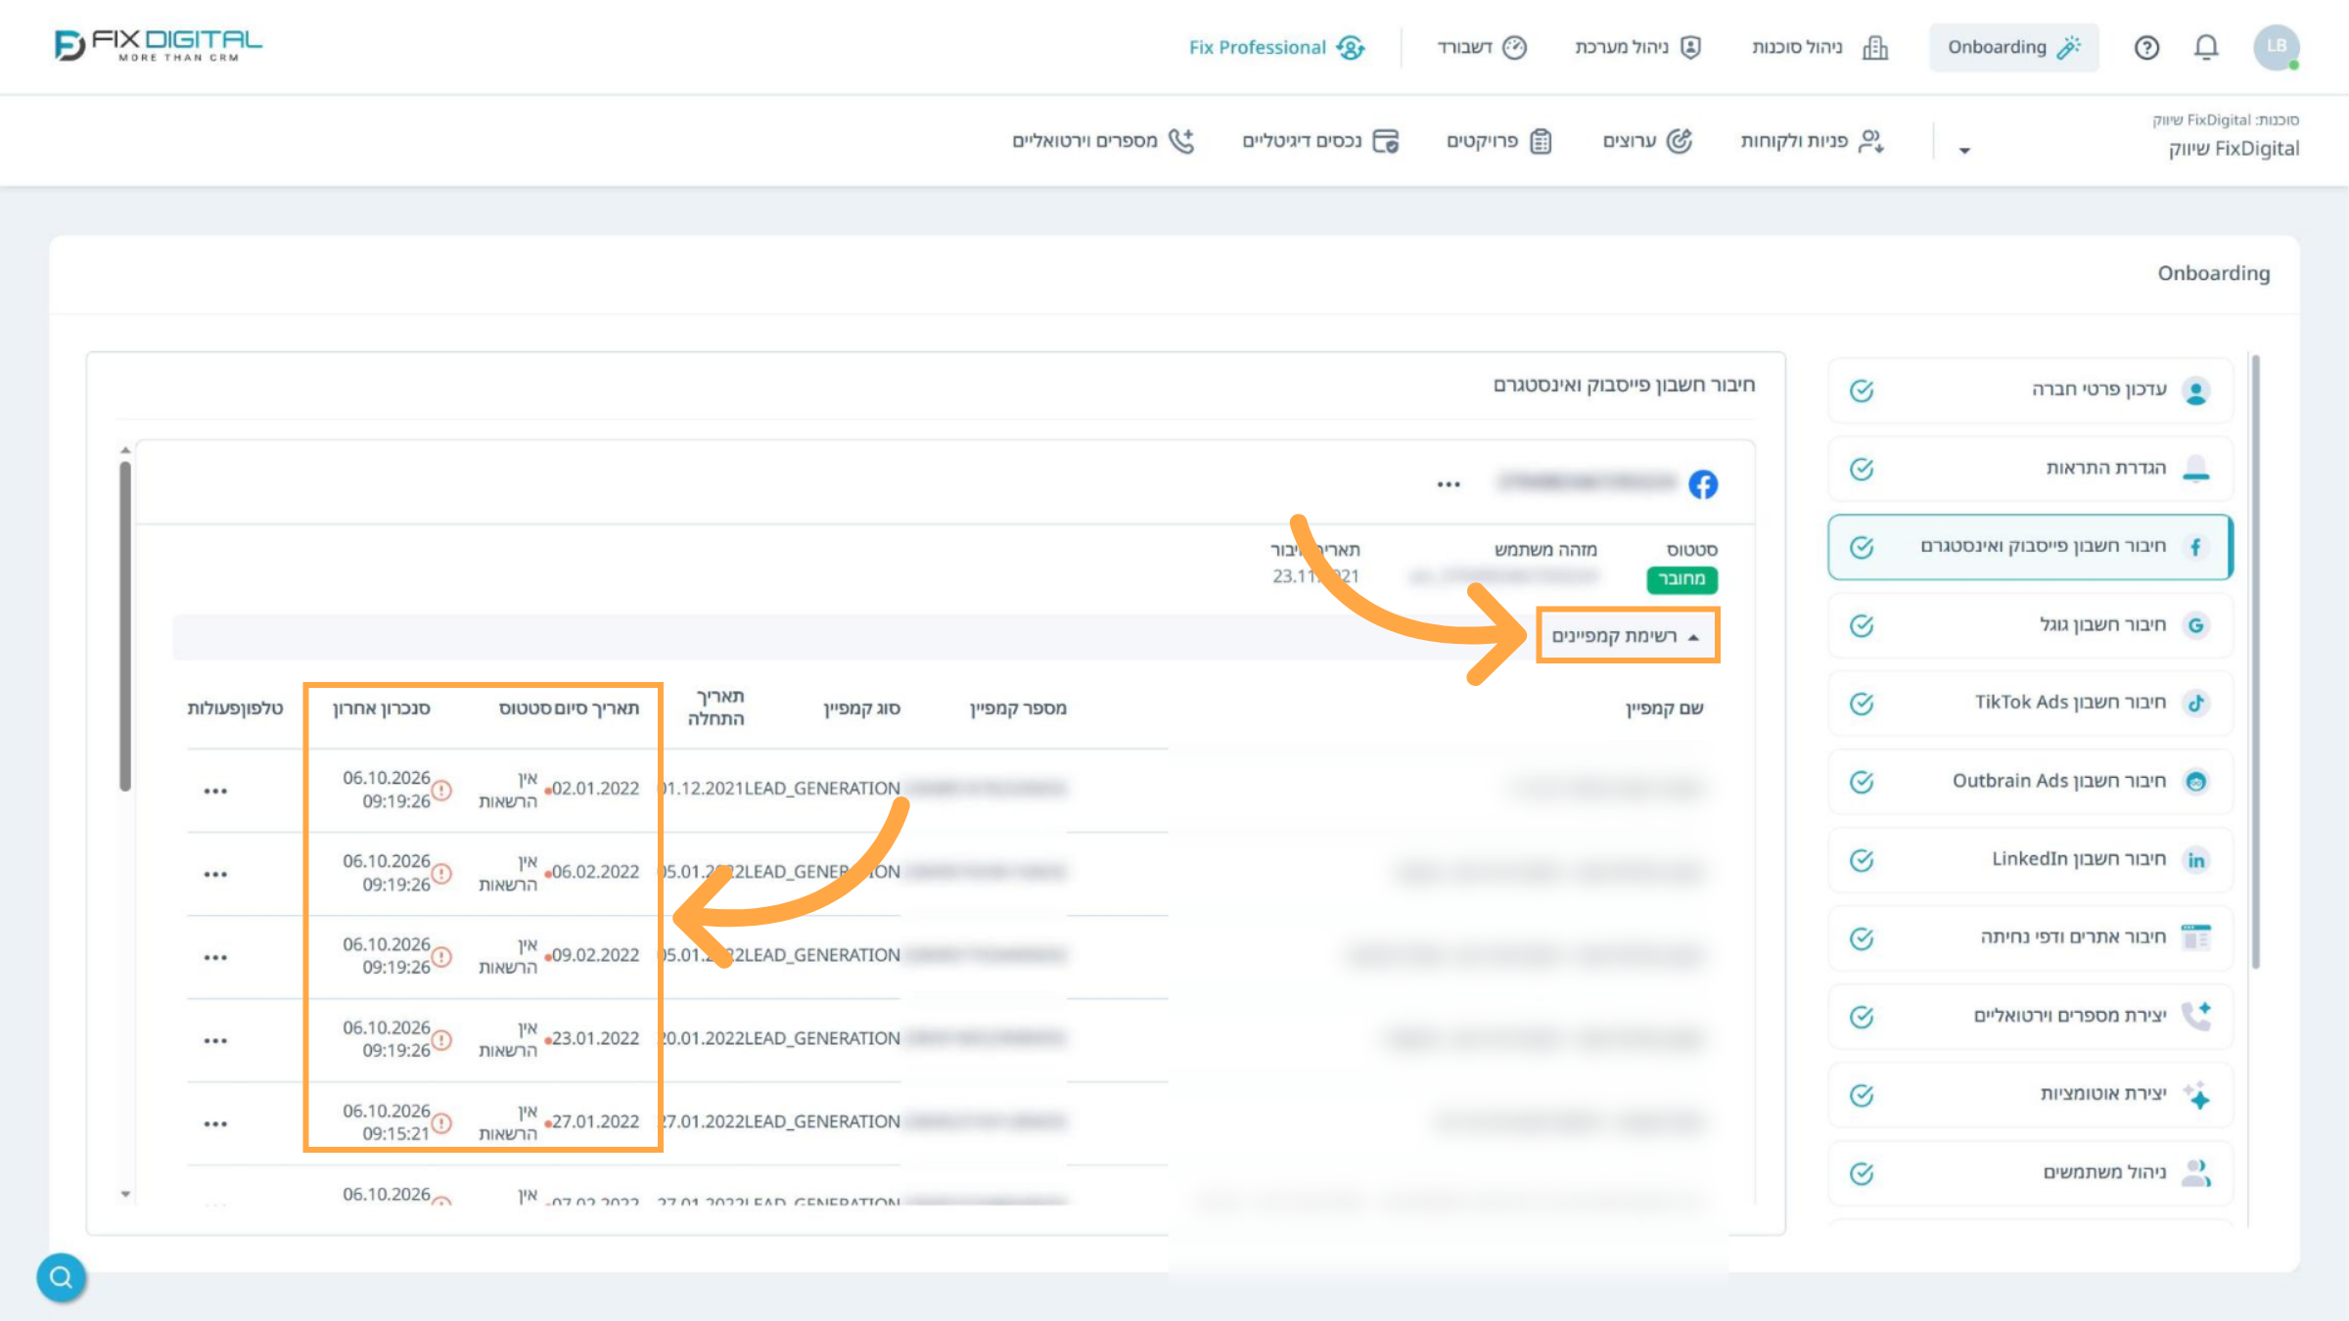The height and width of the screenshot is (1321, 2349).
Task: Click the יצירת אוטומציות sparkle icon
Action: pyautogui.click(x=2195, y=1094)
